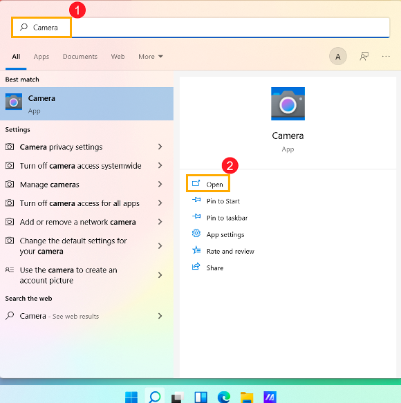Open the search feedback icon
Screen dimensions: 401x403
coord(364,56)
